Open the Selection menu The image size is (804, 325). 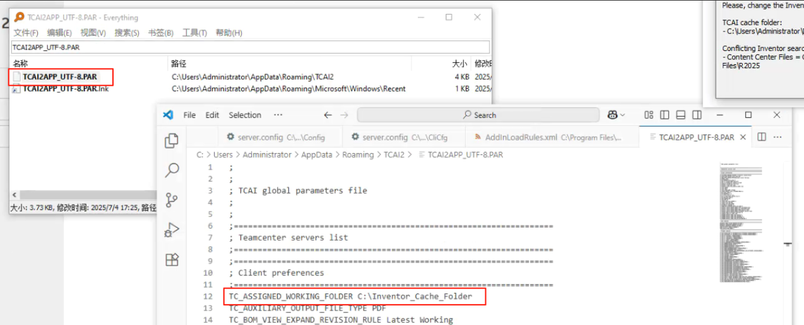click(245, 115)
